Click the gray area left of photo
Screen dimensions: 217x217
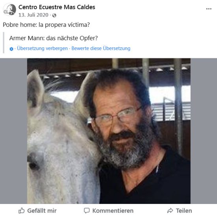click(x=13, y=131)
